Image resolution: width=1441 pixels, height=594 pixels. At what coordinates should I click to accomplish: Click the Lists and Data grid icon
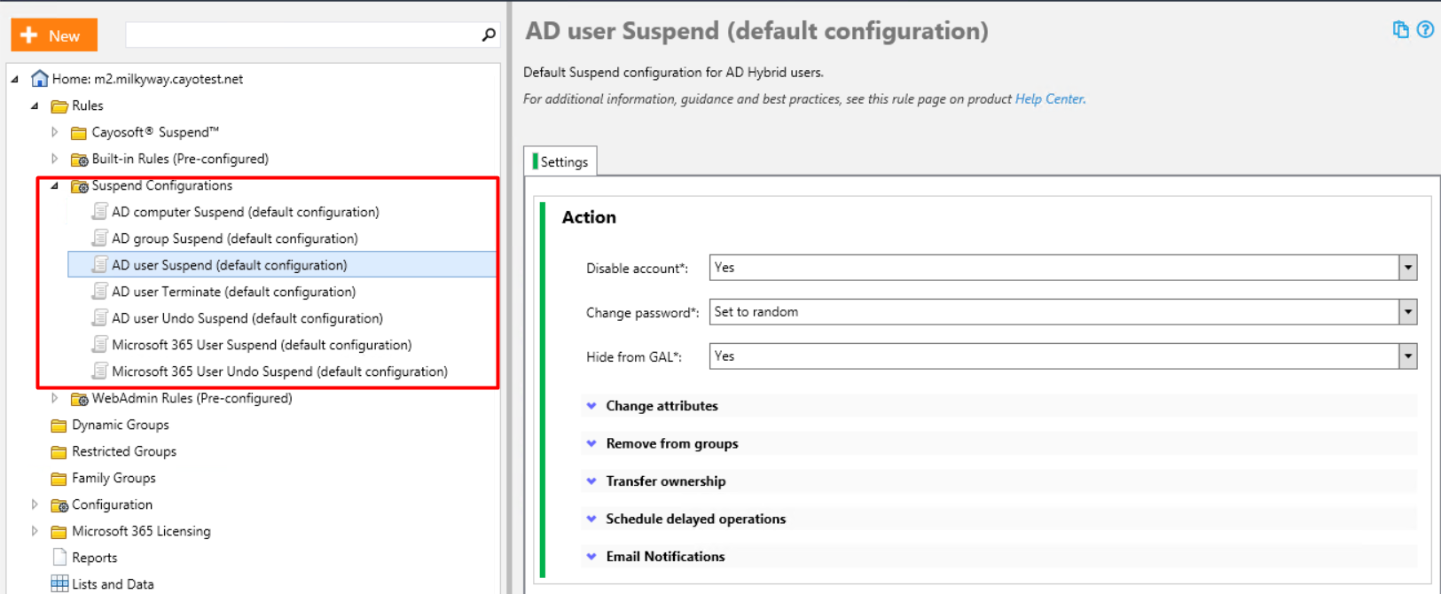coord(59,583)
